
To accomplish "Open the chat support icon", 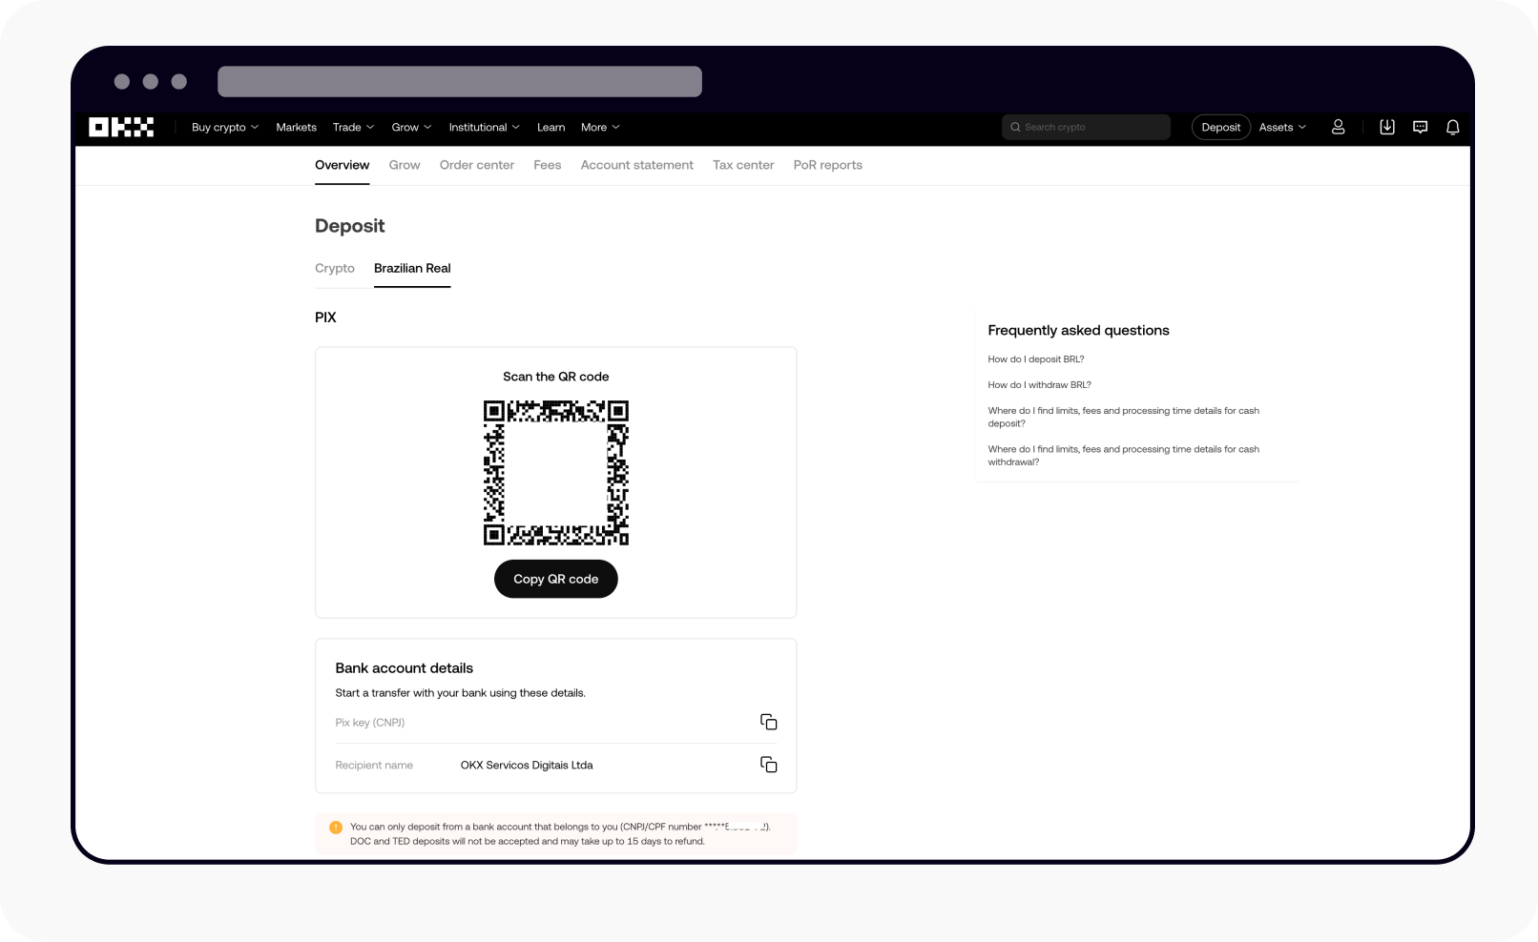I will tap(1420, 127).
